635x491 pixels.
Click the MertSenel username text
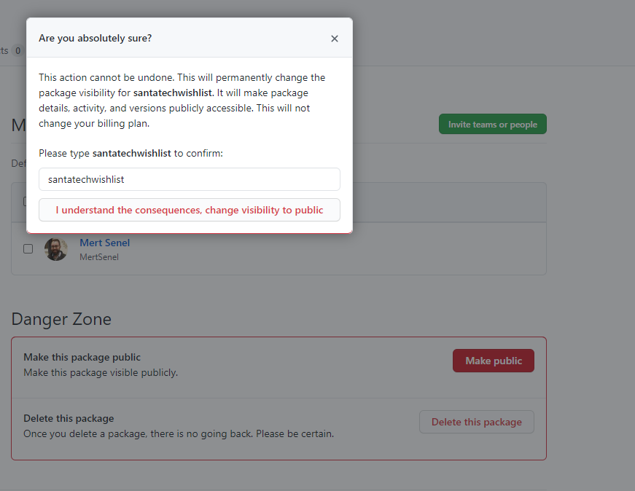(x=99, y=257)
